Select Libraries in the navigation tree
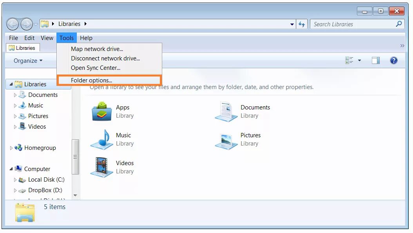Viewport: 413px width, 233px height. point(35,84)
